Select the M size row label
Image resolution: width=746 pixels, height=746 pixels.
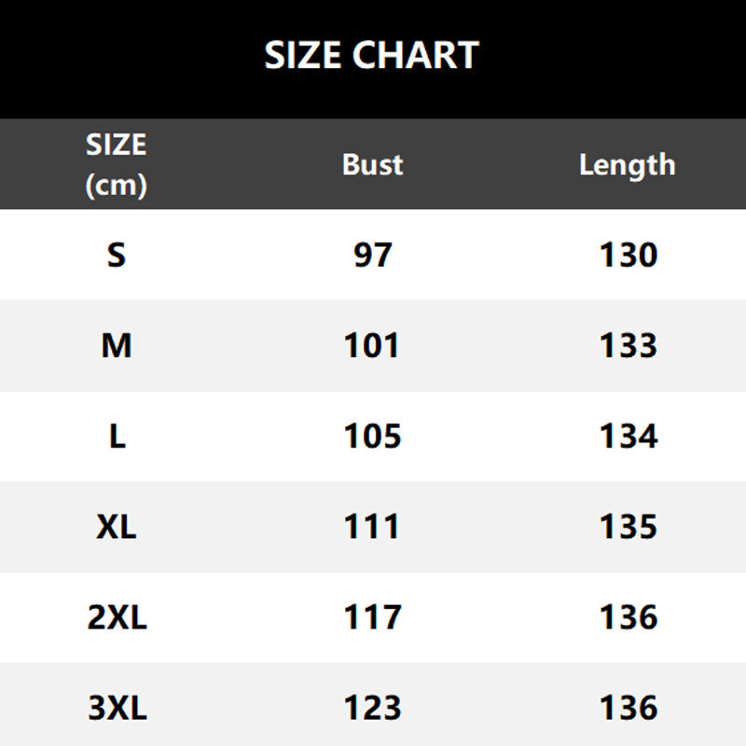point(117,345)
